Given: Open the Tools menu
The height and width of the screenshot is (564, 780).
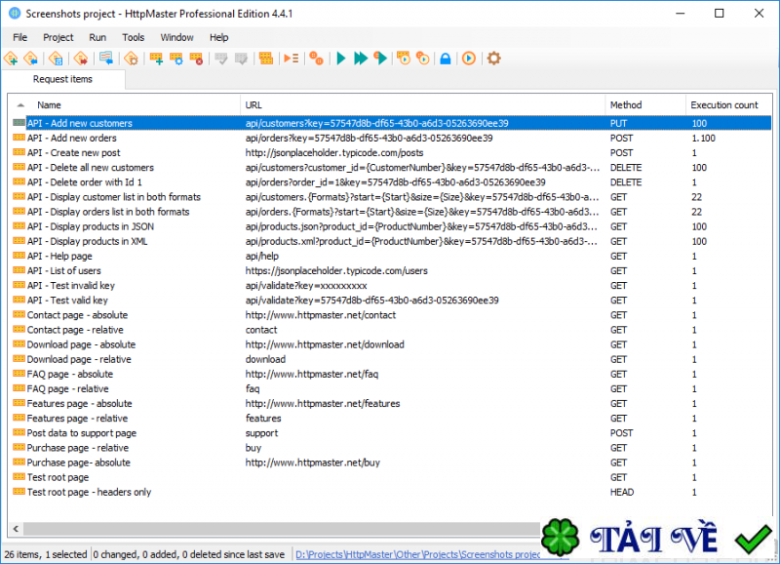Looking at the screenshot, I should (134, 37).
